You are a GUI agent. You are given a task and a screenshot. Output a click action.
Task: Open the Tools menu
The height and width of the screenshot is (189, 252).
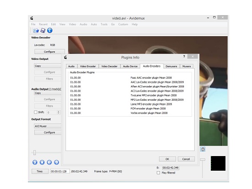click(x=104, y=24)
